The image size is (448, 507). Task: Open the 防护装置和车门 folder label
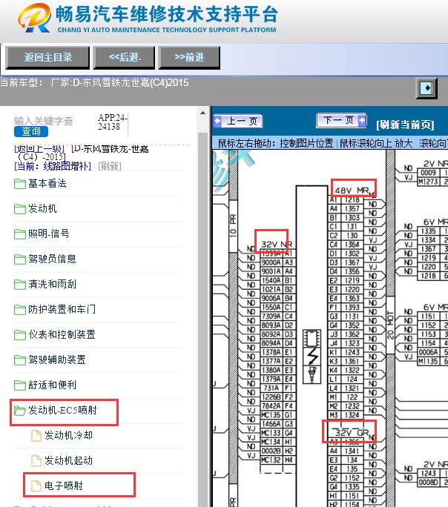click(x=62, y=309)
